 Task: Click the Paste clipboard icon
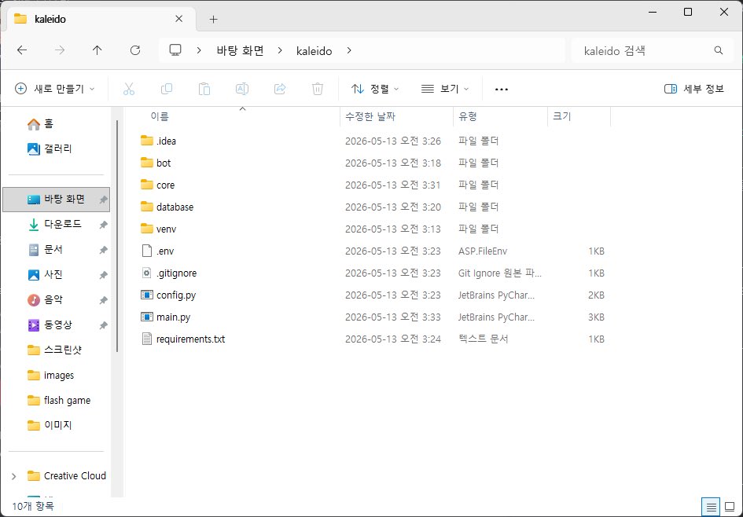click(x=204, y=89)
